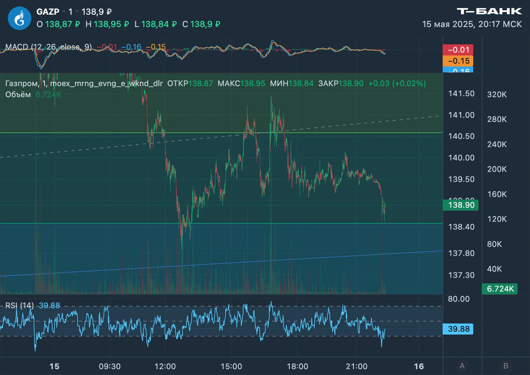Click the timestamp 15 мая 2025, 20:17 МСК
This screenshot has width=530, height=375.
(x=472, y=24)
